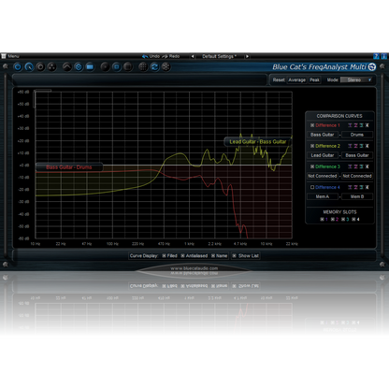This screenshot has height=389, width=389.
Task: Click slot 3 in Difference 2 row
Action: point(361,146)
